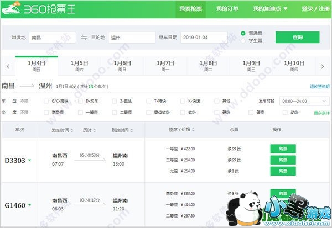Select the 学生票 radio button
The image size is (332, 228).
point(243,41)
